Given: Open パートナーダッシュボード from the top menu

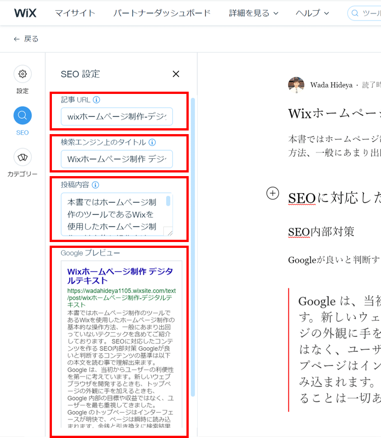Looking at the screenshot, I should [162, 13].
